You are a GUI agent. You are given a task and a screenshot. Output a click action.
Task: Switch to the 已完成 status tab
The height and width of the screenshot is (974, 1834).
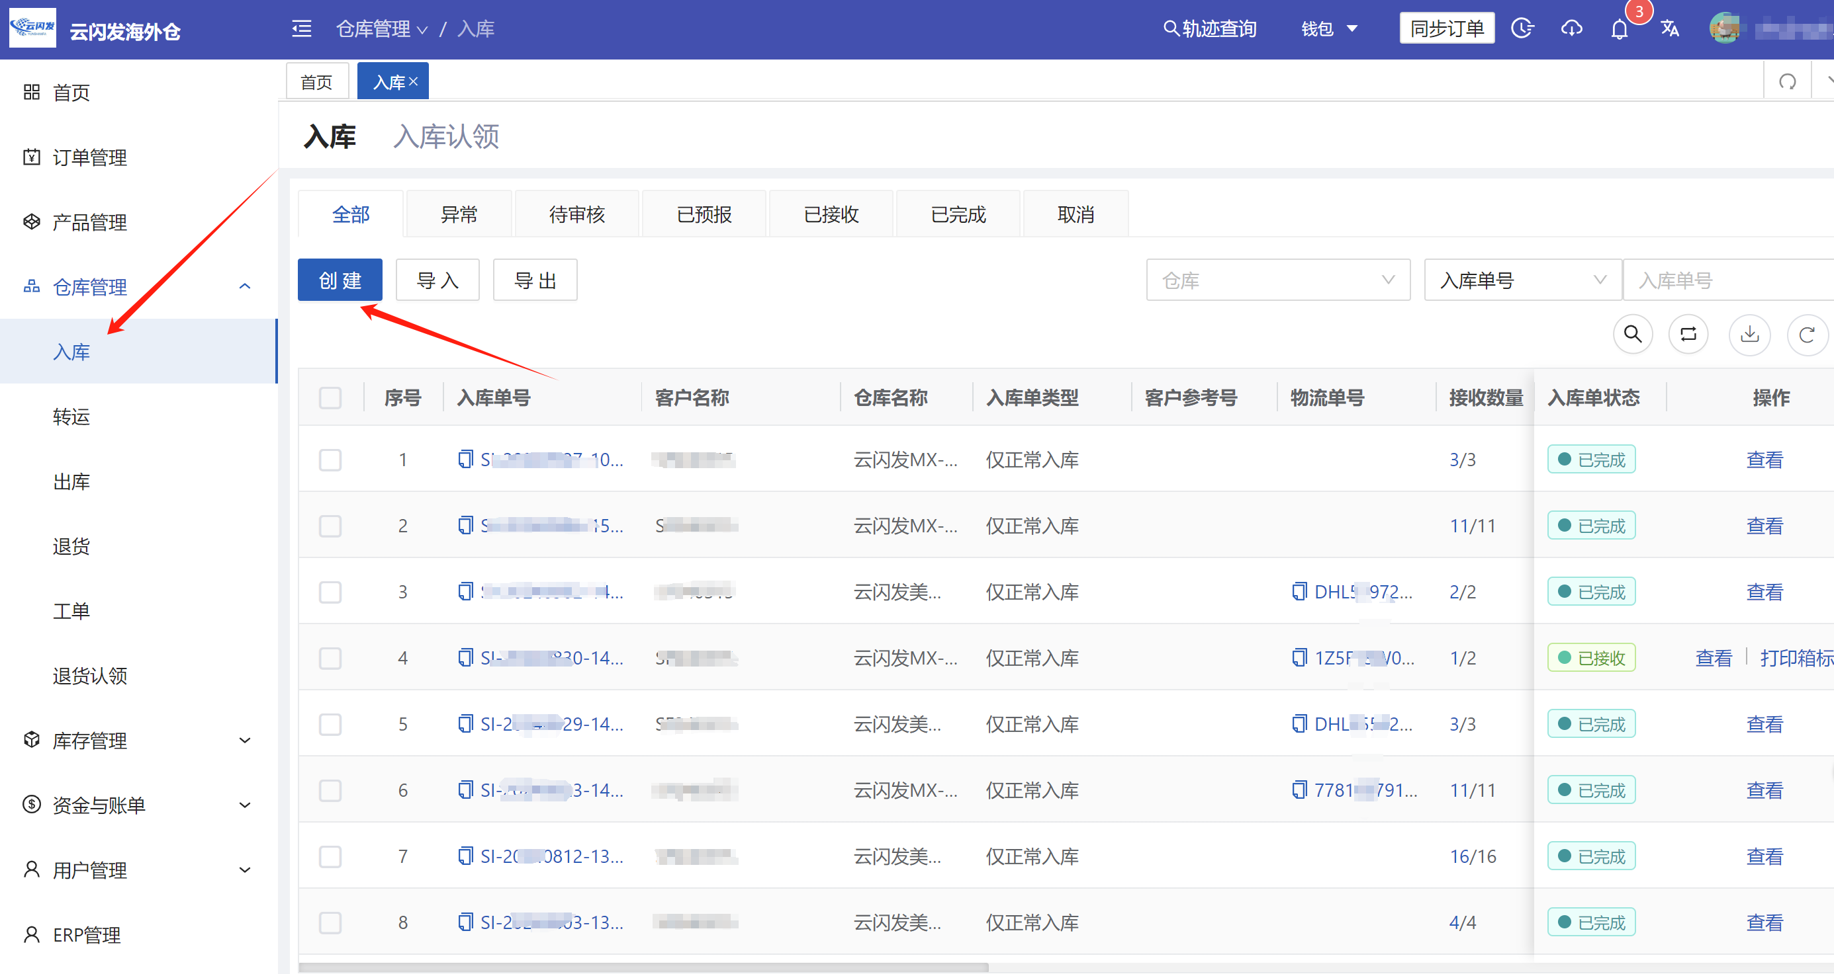[958, 214]
